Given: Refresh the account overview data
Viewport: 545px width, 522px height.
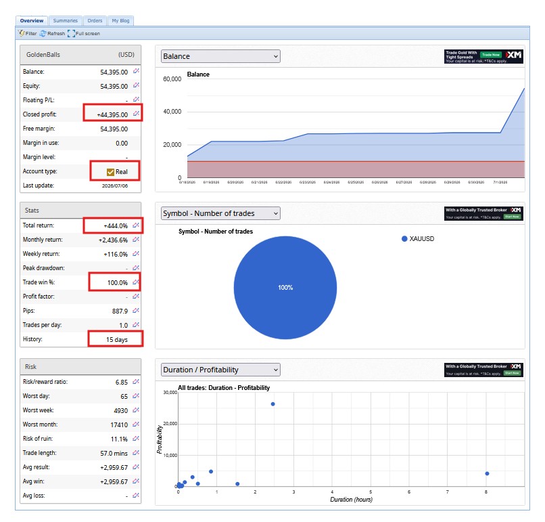Looking at the screenshot, I should click(52, 33).
